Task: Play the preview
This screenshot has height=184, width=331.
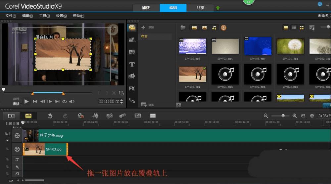Action: click(x=26, y=102)
